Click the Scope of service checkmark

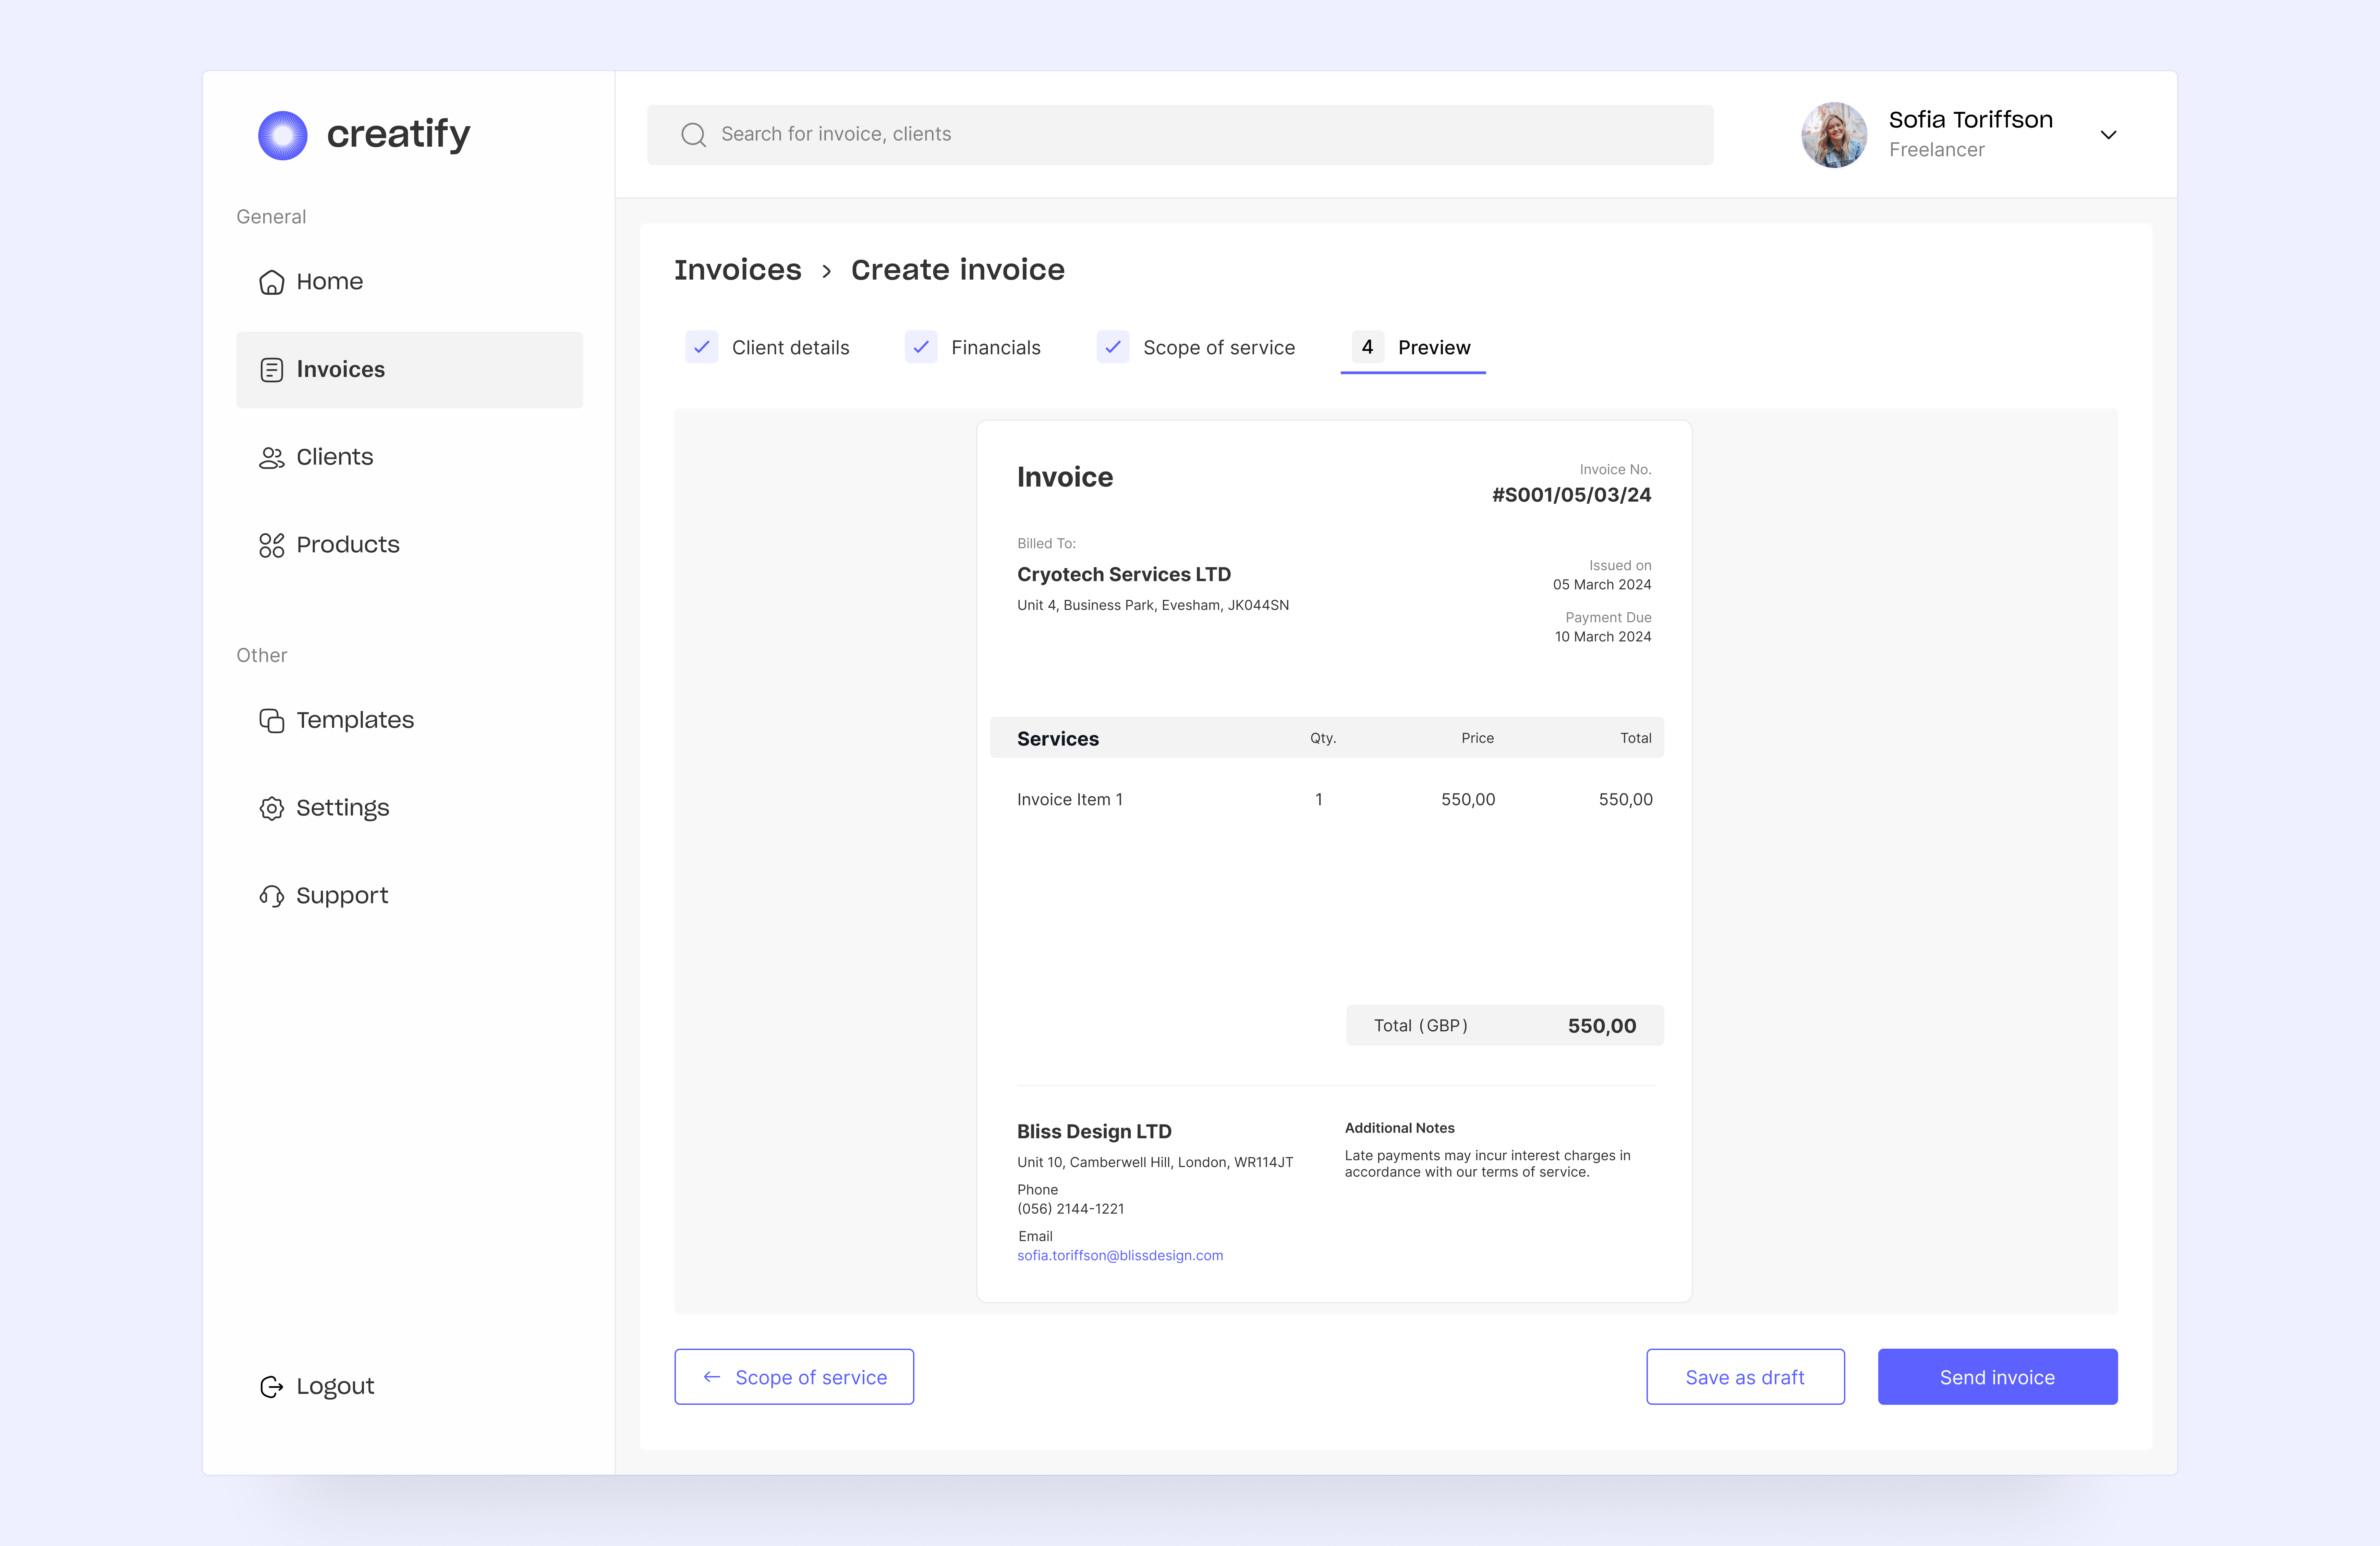pos(1113,347)
